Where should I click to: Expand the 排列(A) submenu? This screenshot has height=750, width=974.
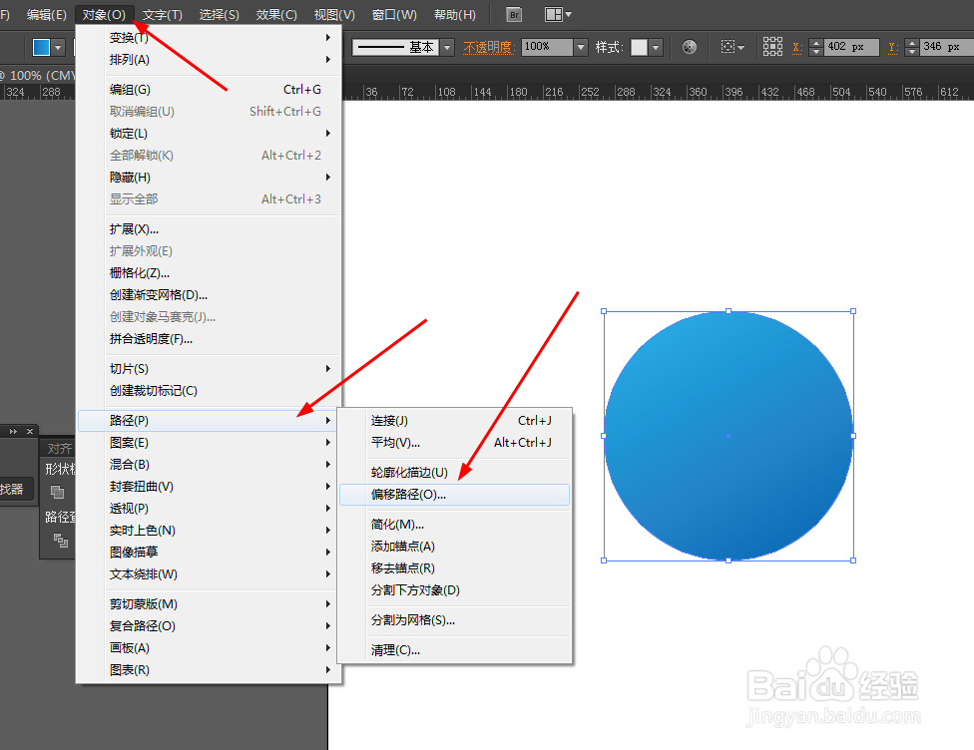click(209, 60)
